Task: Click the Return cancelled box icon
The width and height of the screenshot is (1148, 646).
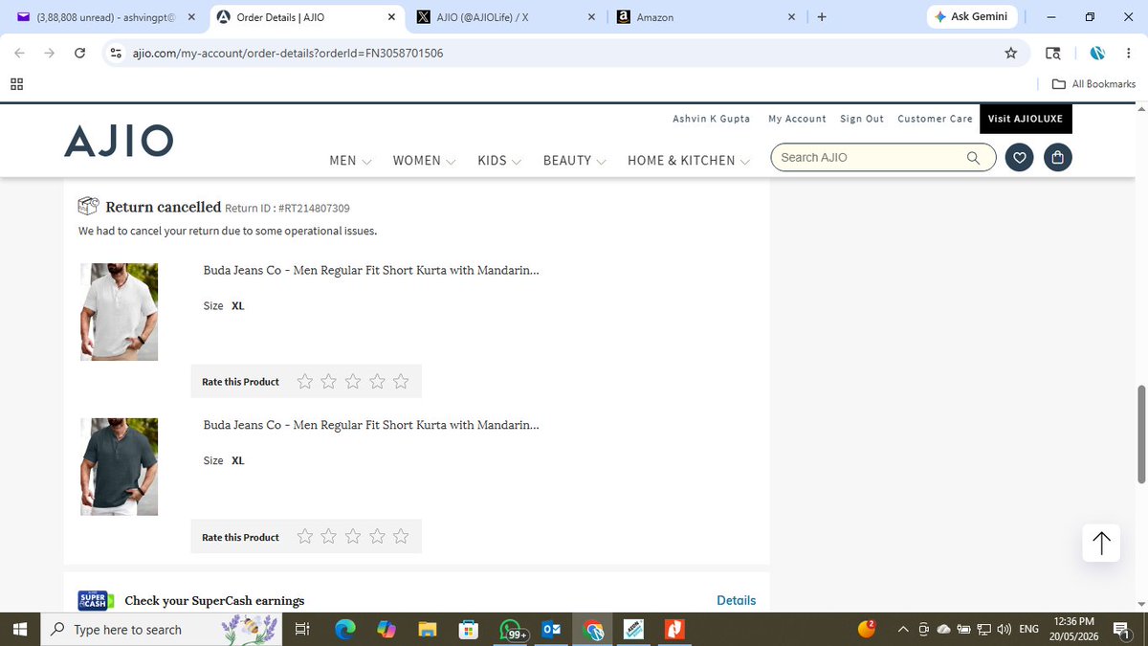Action: (x=88, y=207)
